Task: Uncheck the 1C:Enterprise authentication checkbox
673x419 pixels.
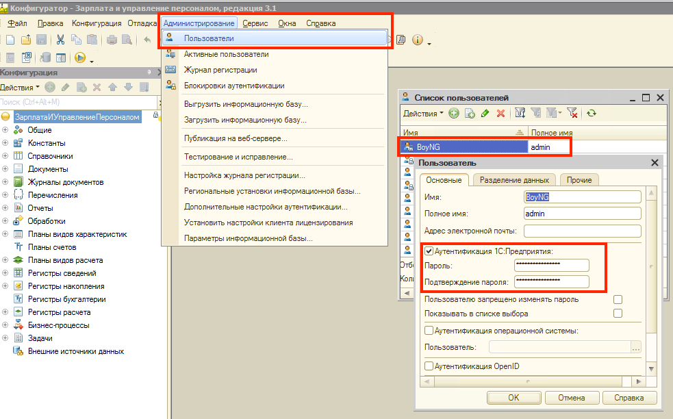Action: tap(429, 251)
